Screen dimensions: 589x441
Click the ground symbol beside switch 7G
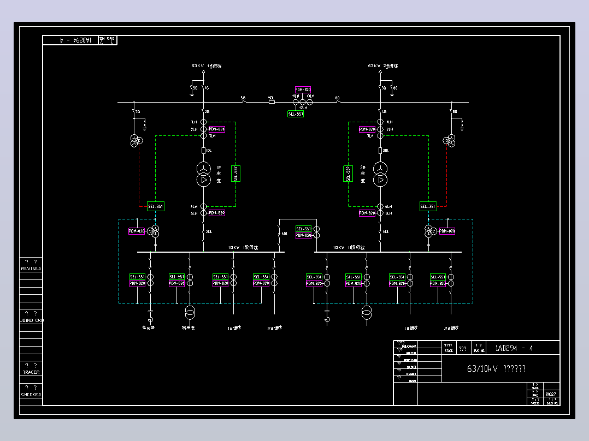[x=145, y=128]
